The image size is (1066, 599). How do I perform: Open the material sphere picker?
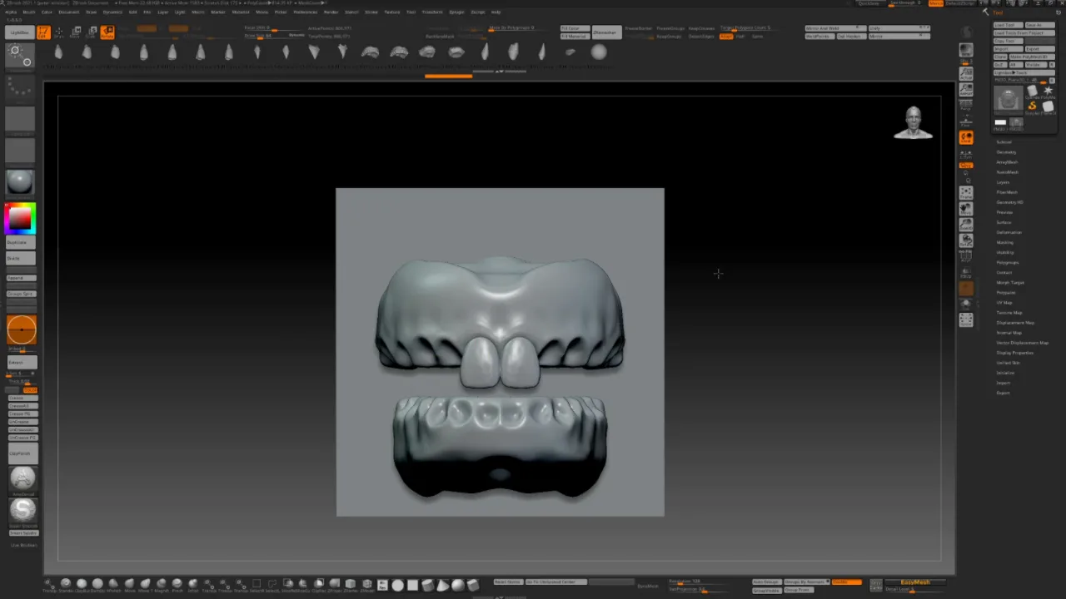click(x=20, y=182)
